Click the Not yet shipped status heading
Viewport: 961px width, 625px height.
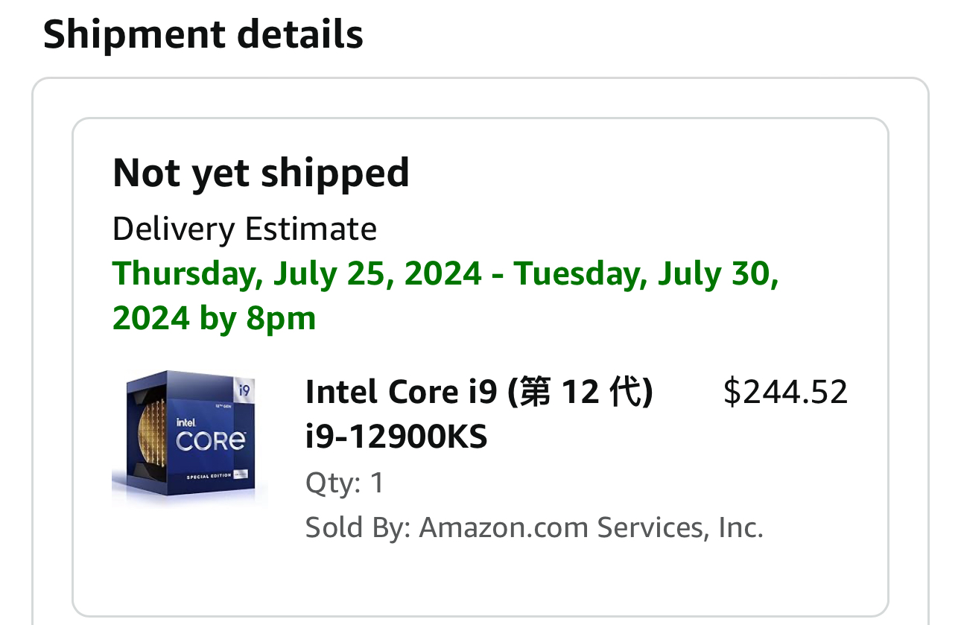261,173
